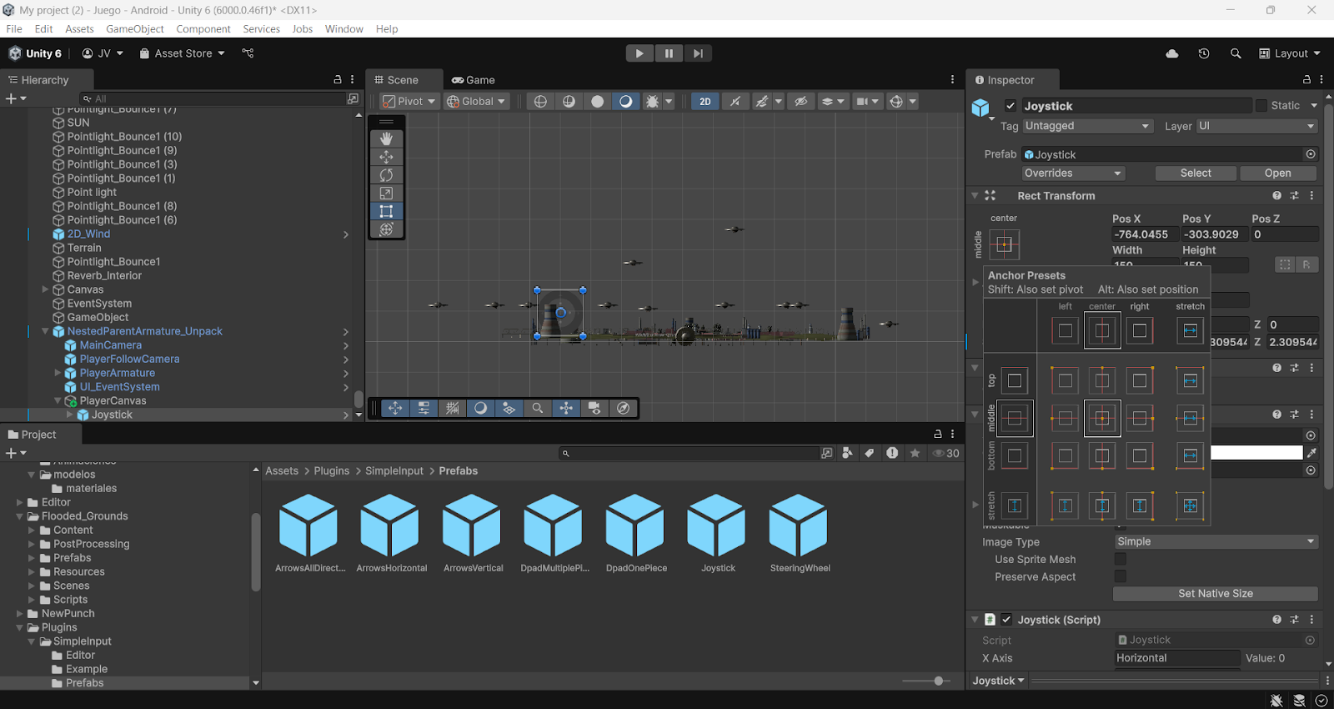Click the Project search field
The height and width of the screenshot is (709, 1334).
689,453
